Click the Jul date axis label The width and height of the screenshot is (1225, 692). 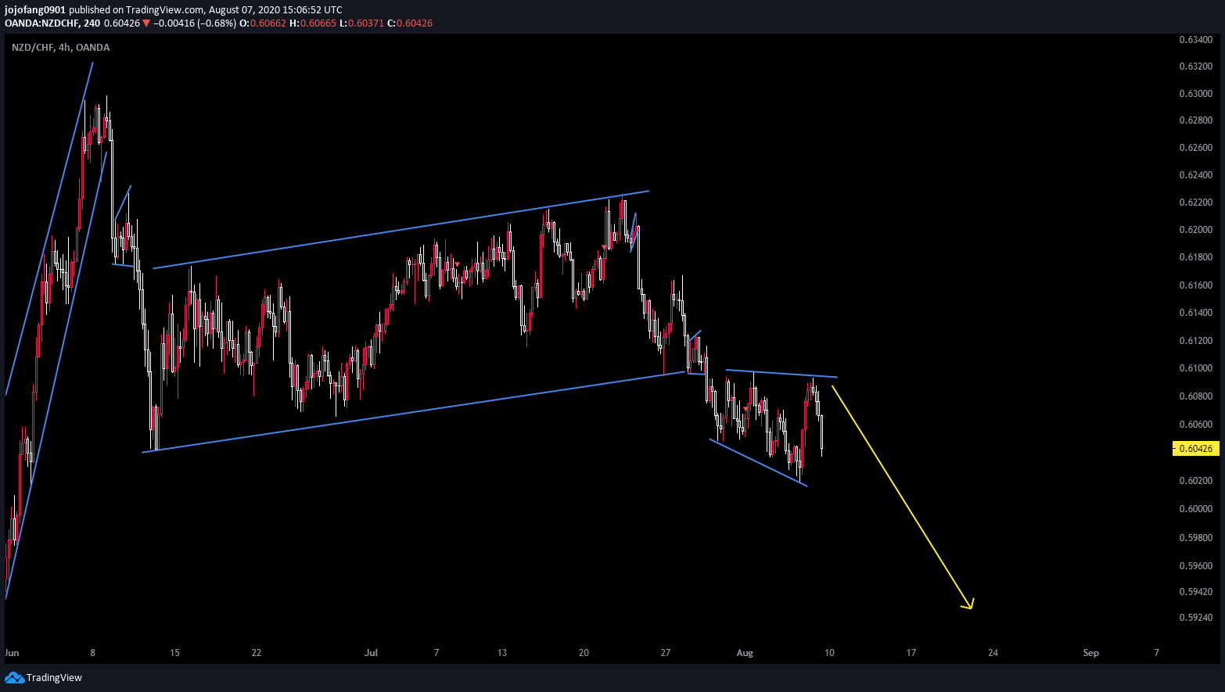click(371, 653)
